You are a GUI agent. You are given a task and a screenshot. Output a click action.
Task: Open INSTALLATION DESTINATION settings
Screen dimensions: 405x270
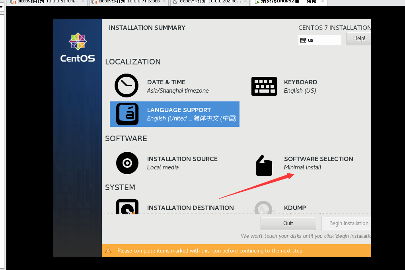pyautogui.click(x=190, y=208)
